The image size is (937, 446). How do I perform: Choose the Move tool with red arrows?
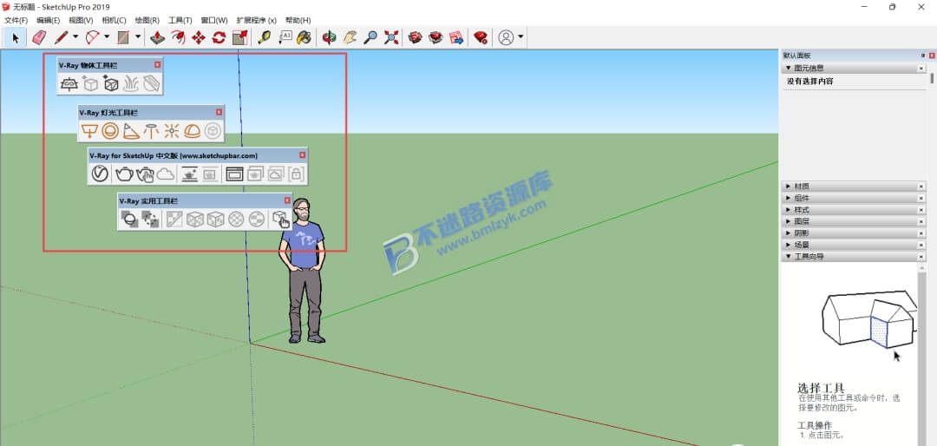coord(199,37)
